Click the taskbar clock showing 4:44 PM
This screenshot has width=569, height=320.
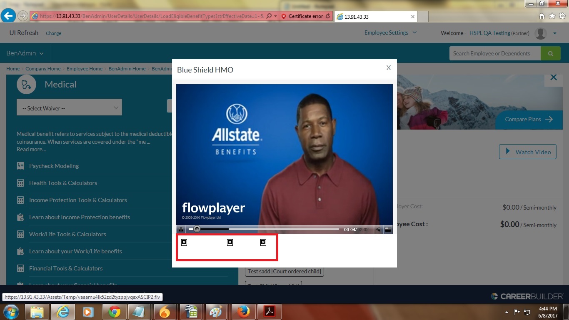point(548,312)
